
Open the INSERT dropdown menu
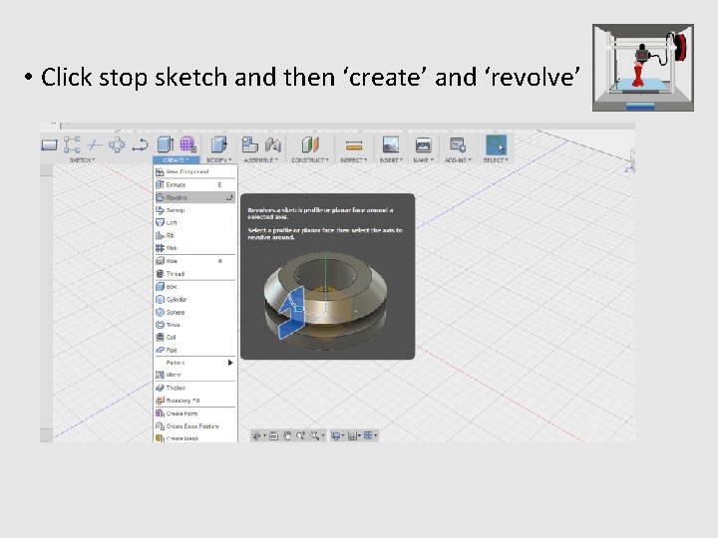[x=391, y=160]
